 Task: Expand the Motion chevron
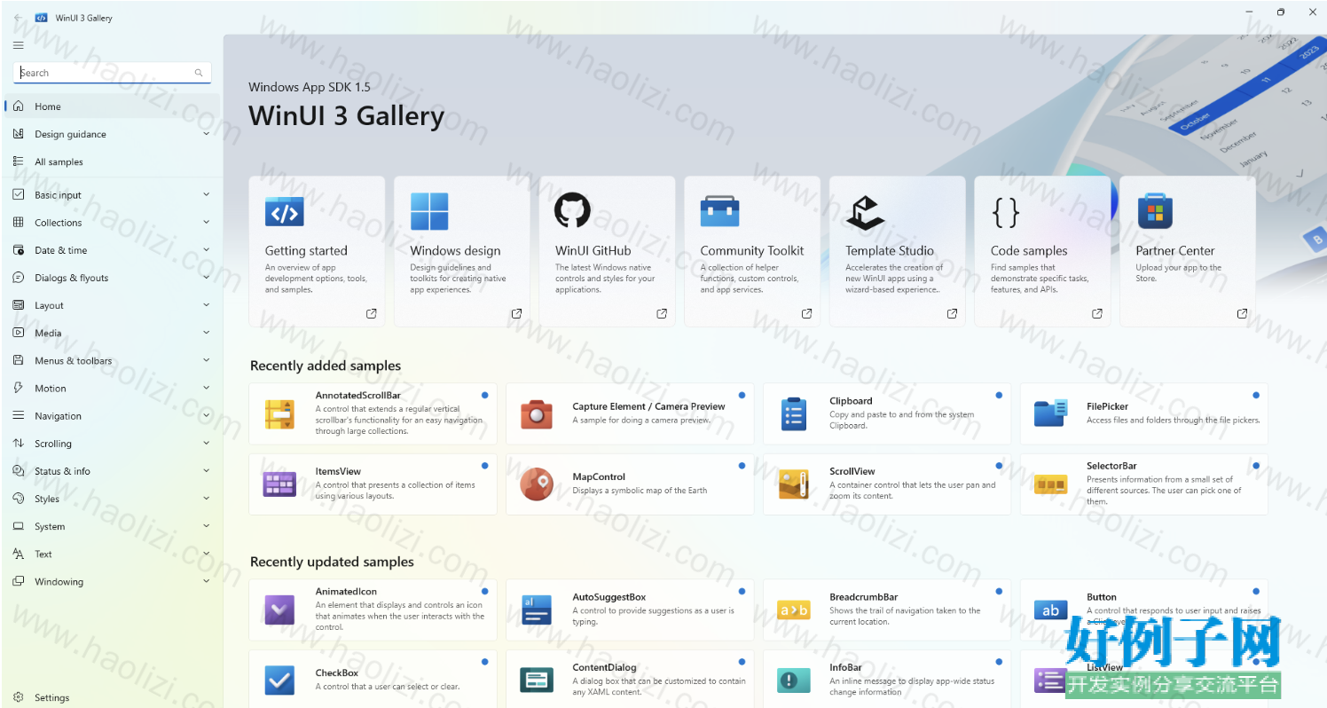point(206,388)
